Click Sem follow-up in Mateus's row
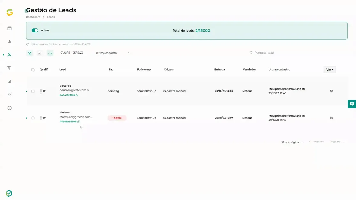 pos(146,118)
